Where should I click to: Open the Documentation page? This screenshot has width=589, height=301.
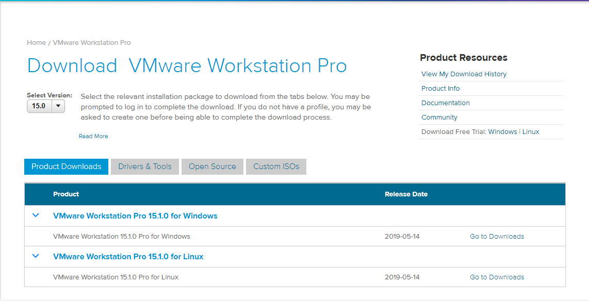pos(445,103)
